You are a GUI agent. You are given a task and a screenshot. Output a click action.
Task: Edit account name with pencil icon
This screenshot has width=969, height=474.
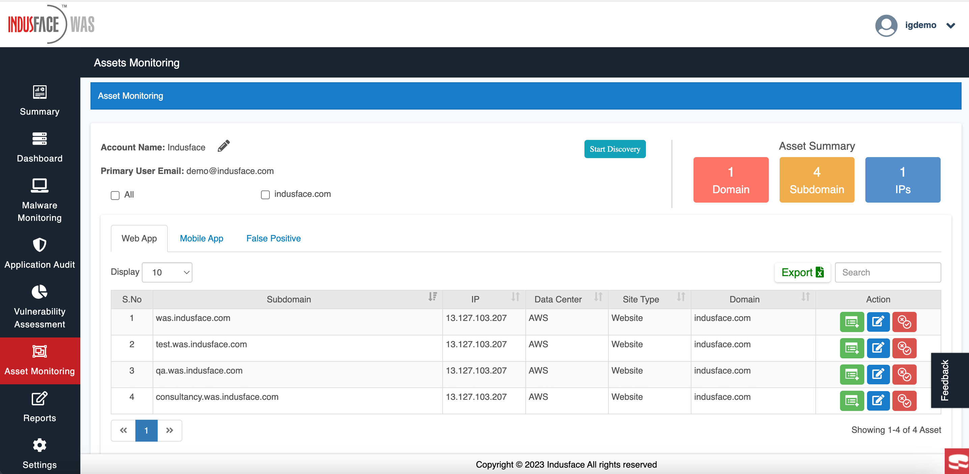click(x=224, y=146)
